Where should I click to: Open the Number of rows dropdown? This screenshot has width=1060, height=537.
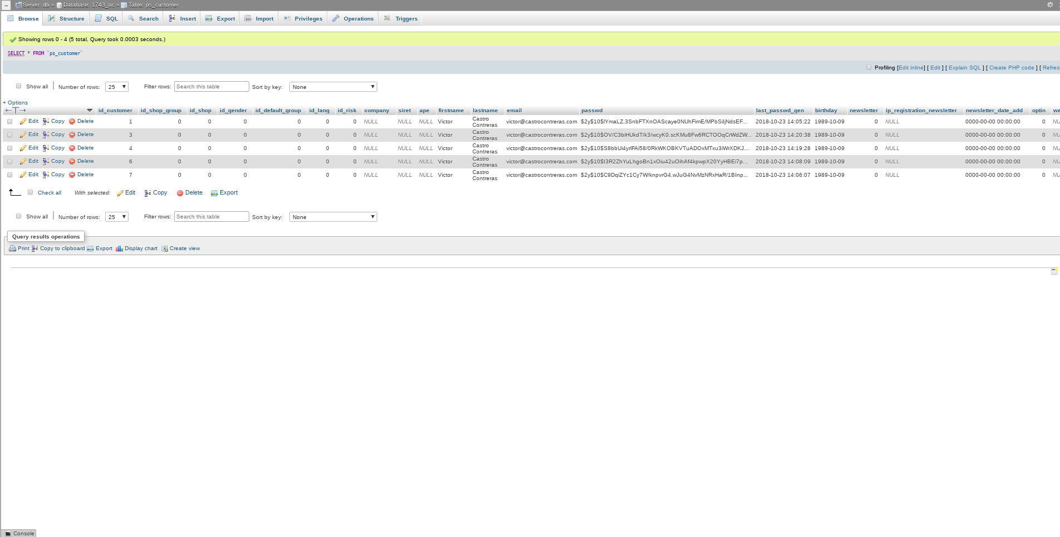pos(117,87)
